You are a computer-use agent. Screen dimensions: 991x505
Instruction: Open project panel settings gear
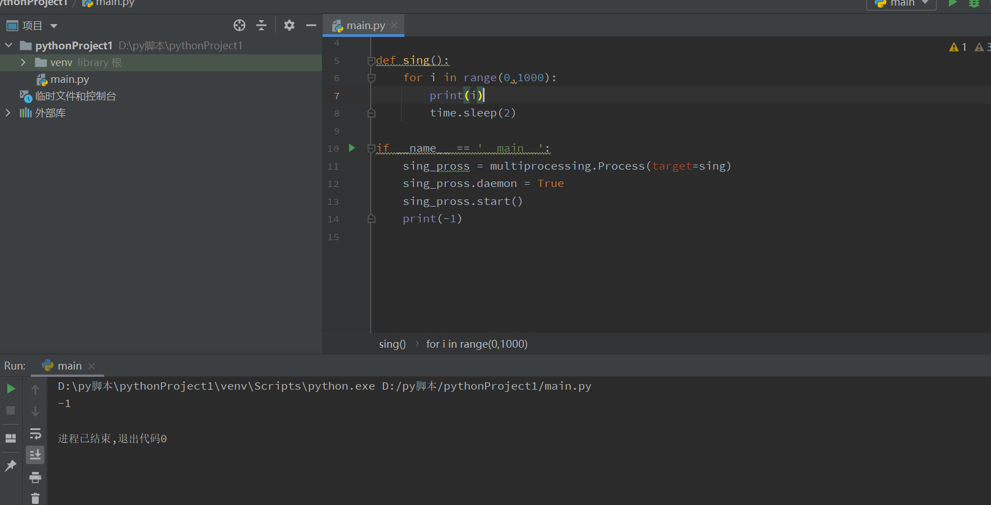[289, 25]
